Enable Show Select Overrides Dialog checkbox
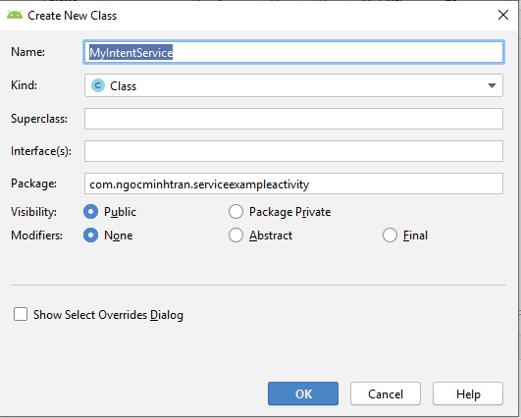521x418 pixels. click(21, 314)
